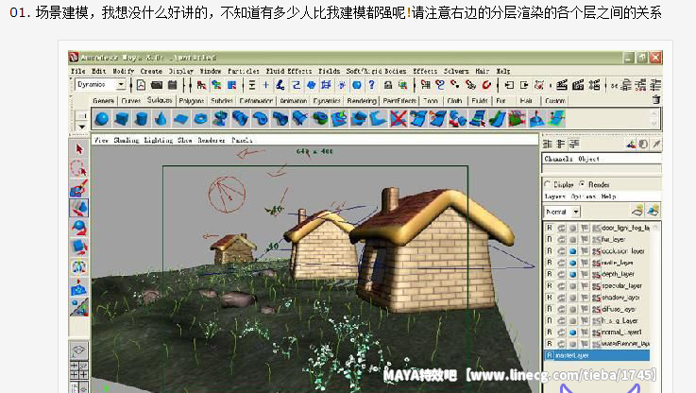Pick the Scale tool in toolbox
696x393 pixels.
coord(79,247)
